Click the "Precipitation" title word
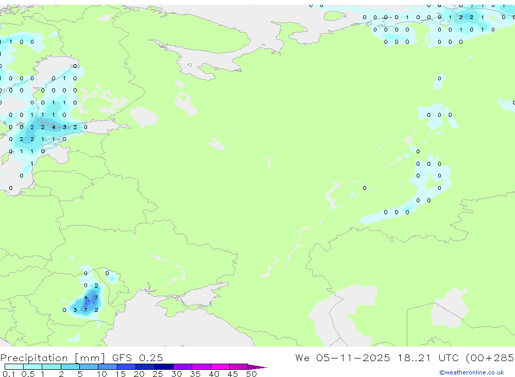This screenshot has width=515, height=377. (x=34, y=357)
